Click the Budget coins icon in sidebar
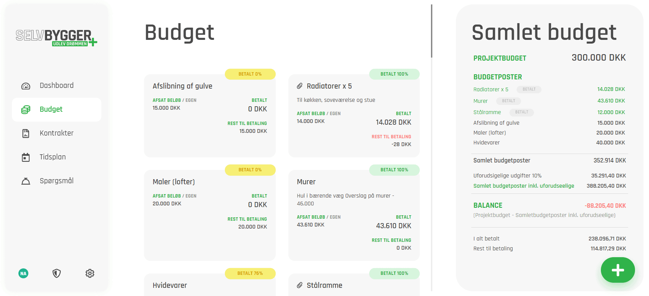Viewport: 649px width, 296px height. (x=26, y=110)
